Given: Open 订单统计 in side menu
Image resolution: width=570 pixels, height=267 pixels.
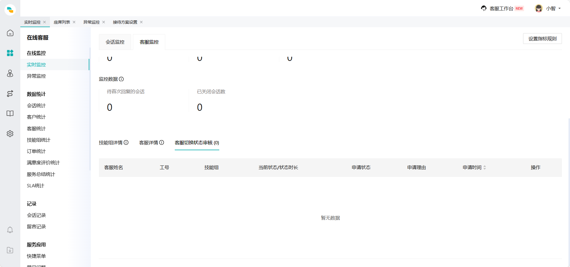Looking at the screenshot, I should click(36, 151).
